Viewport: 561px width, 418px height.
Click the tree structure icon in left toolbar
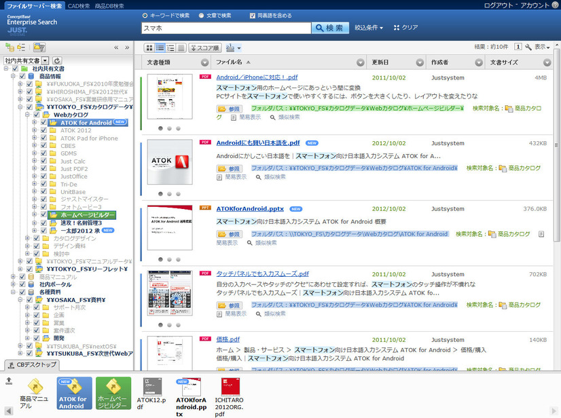(x=10, y=47)
